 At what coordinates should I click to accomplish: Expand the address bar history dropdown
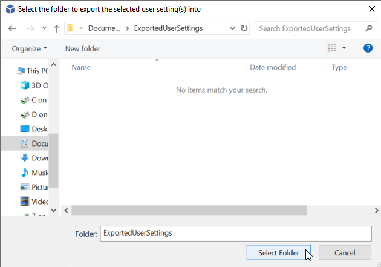pos(232,28)
